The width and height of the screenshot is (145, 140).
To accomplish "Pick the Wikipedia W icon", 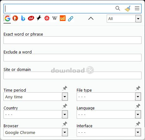I will [x=55, y=18].
